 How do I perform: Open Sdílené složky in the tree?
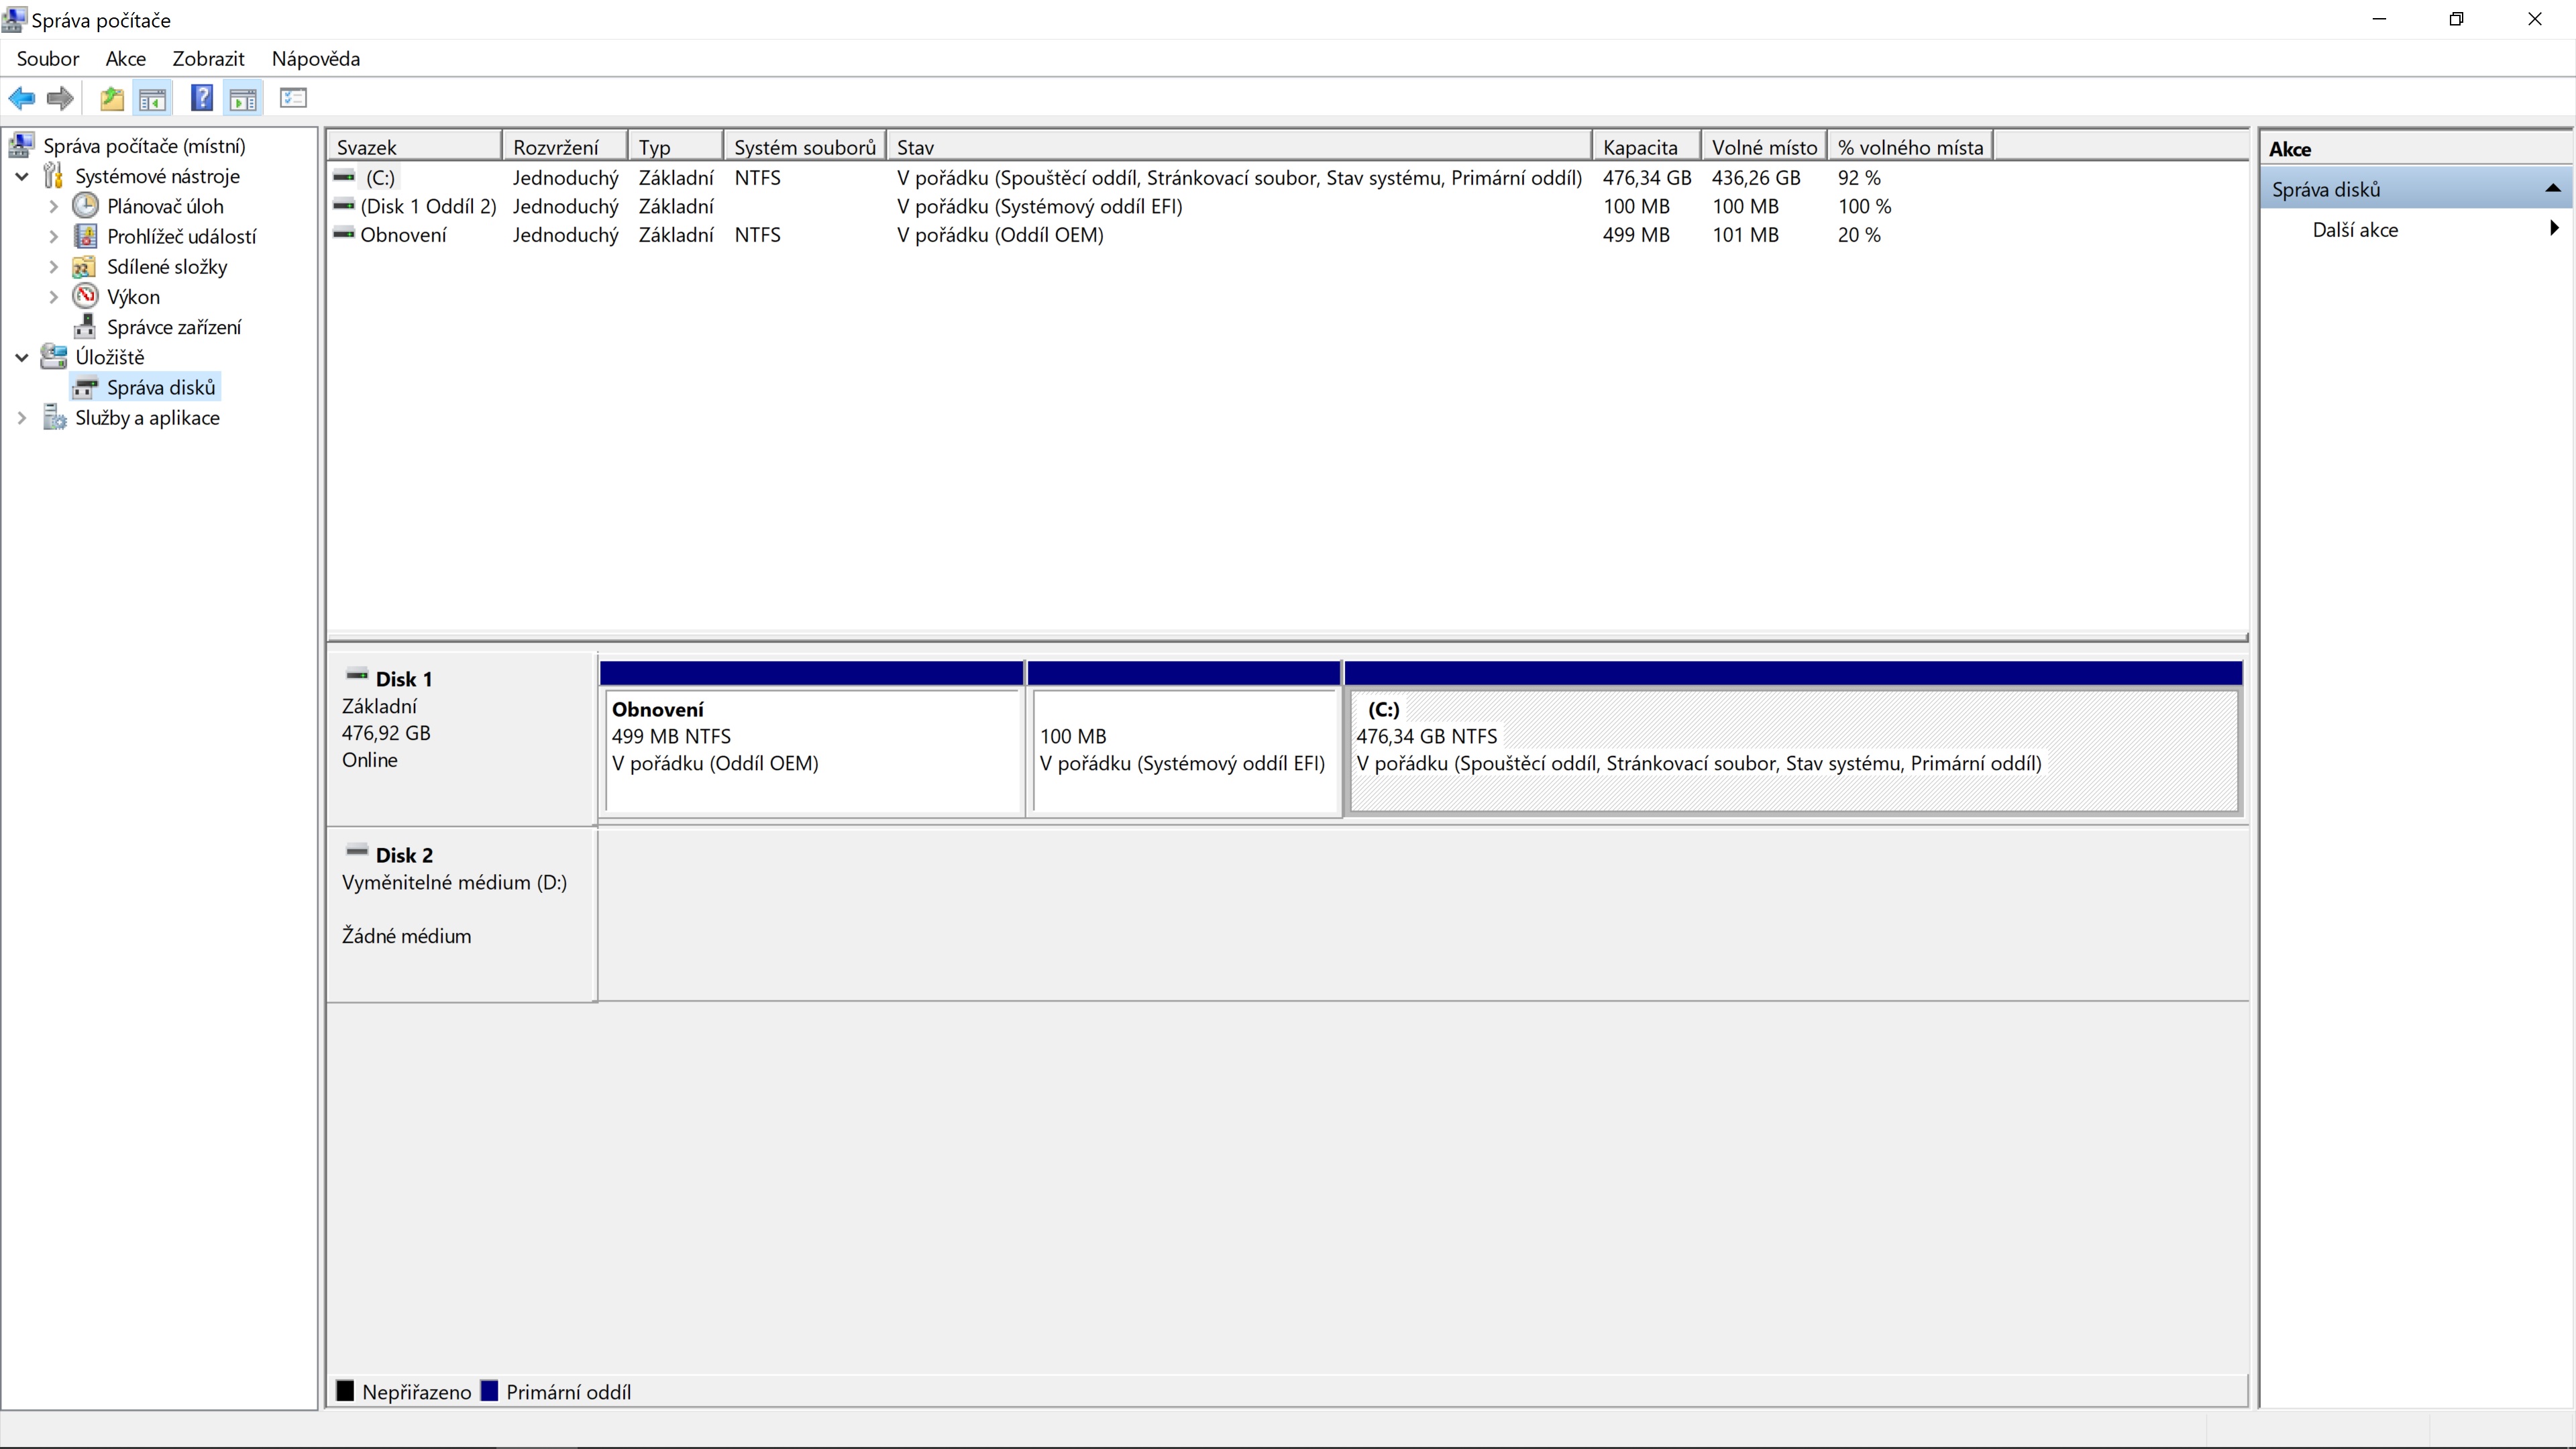(x=166, y=267)
